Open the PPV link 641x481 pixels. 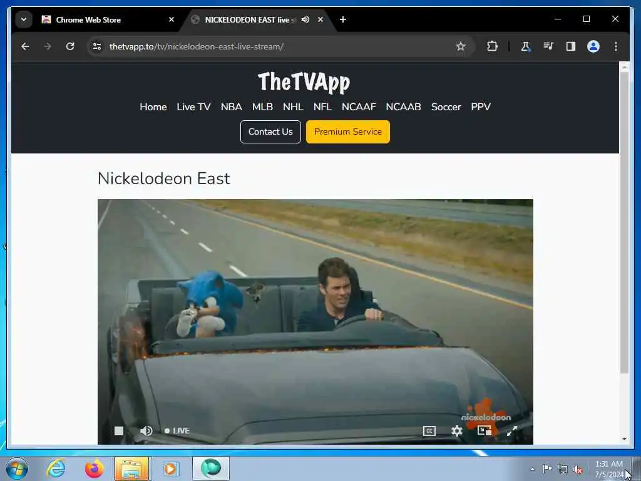click(x=481, y=106)
